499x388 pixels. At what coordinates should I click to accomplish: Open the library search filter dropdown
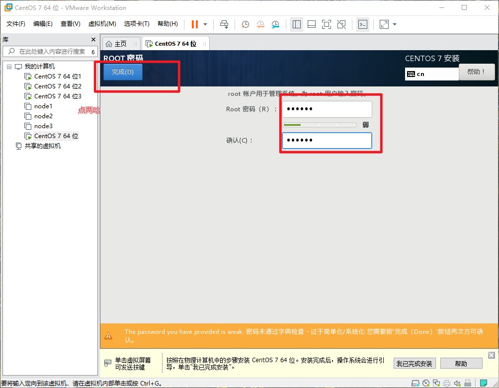coord(93,52)
